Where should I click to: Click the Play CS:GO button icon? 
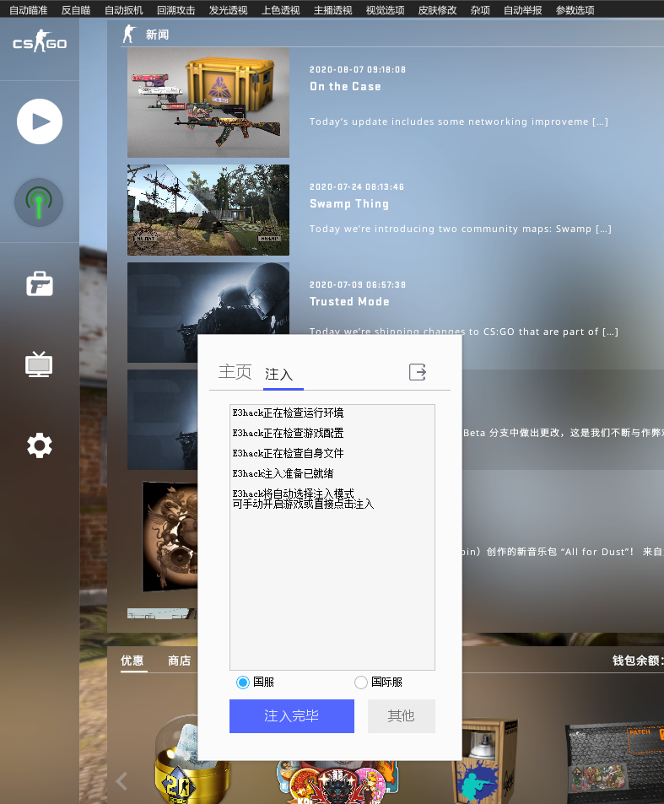tap(40, 121)
